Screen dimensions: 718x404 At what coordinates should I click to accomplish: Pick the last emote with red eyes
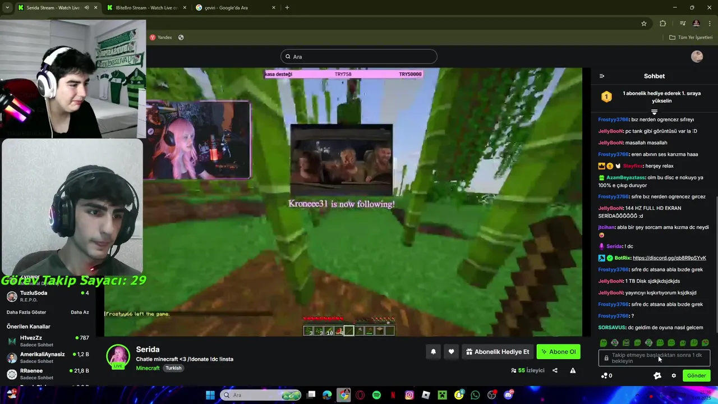[x=705, y=342]
